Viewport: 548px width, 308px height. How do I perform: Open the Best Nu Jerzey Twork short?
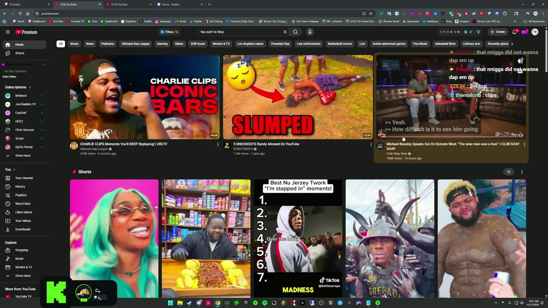(x=298, y=238)
